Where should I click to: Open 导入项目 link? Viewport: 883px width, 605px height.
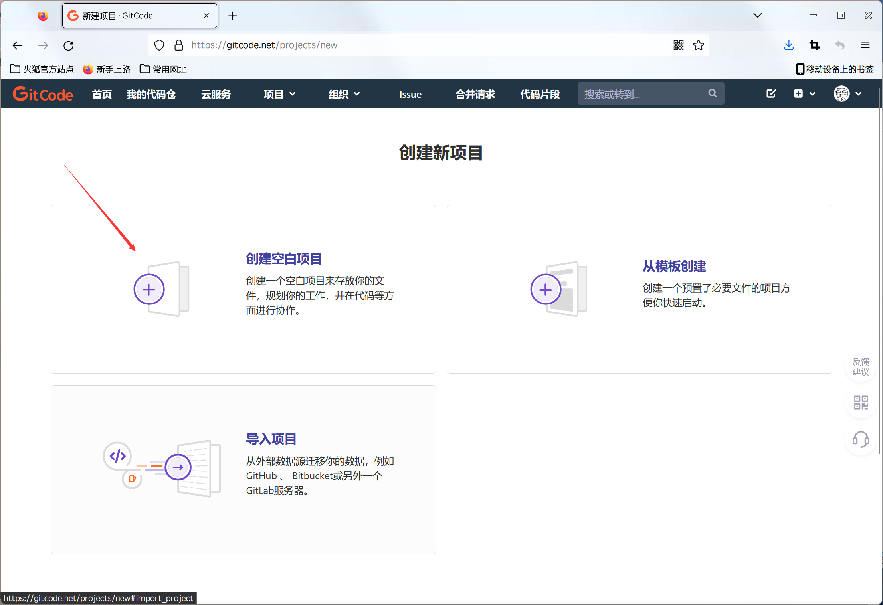pyautogui.click(x=271, y=439)
